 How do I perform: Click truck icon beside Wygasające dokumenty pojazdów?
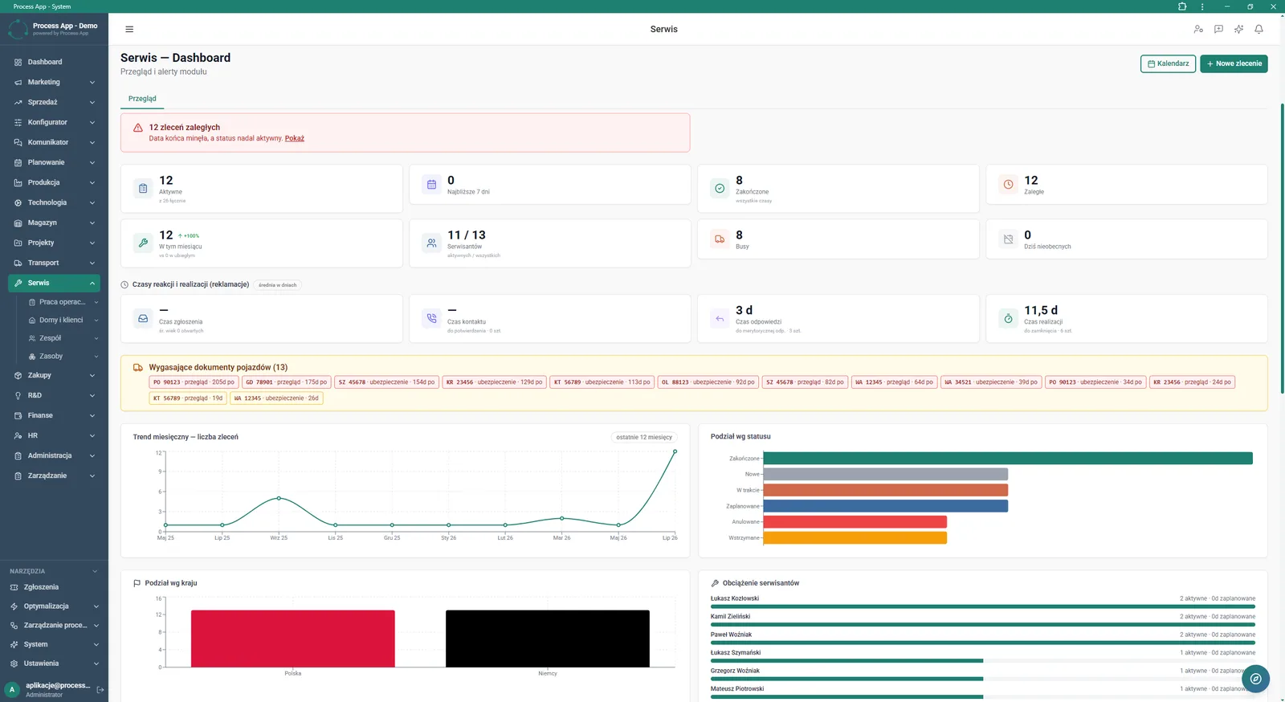138,367
